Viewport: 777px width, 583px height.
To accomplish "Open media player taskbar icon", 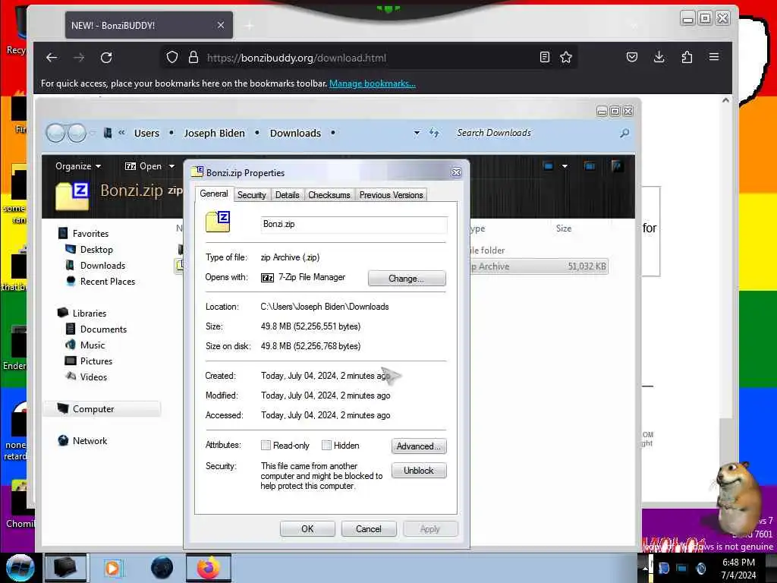I will point(112,568).
